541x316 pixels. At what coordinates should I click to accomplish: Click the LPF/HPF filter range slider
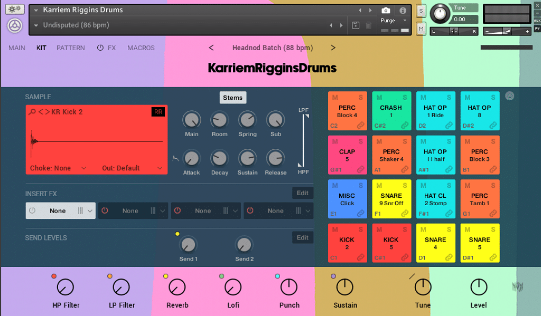coord(304,141)
